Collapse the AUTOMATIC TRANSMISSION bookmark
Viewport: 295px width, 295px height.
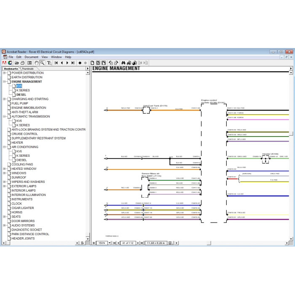(x=4, y=116)
